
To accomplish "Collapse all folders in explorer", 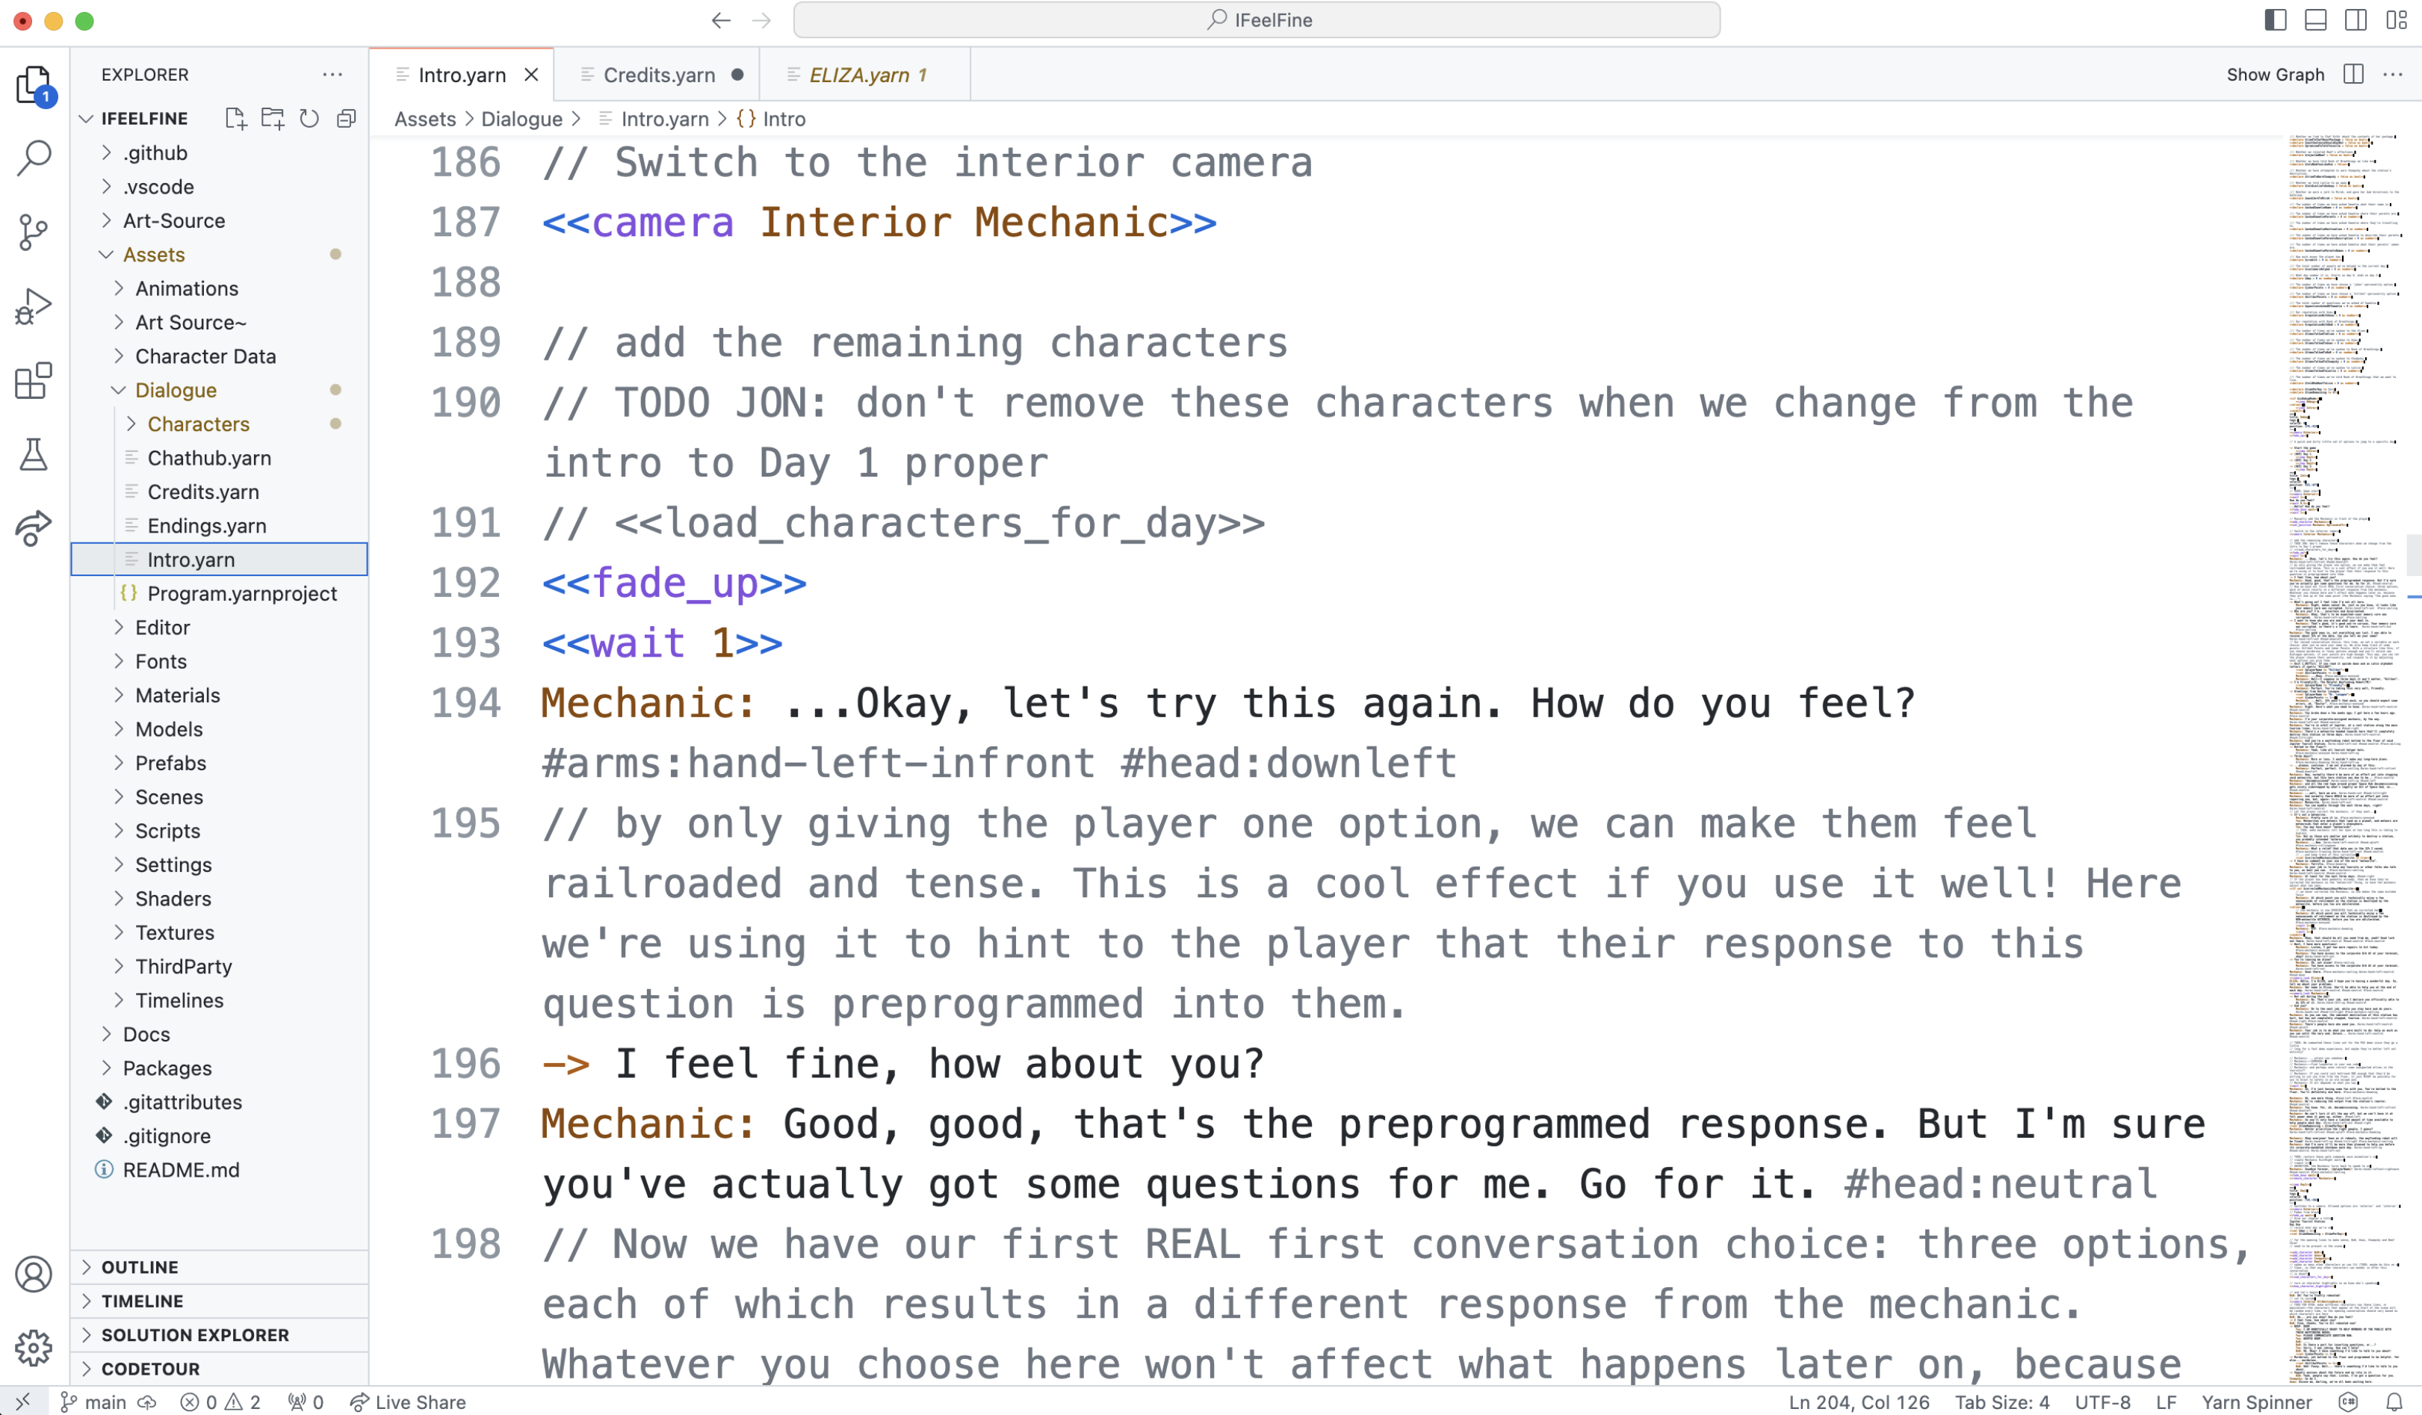I will (x=346, y=118).
